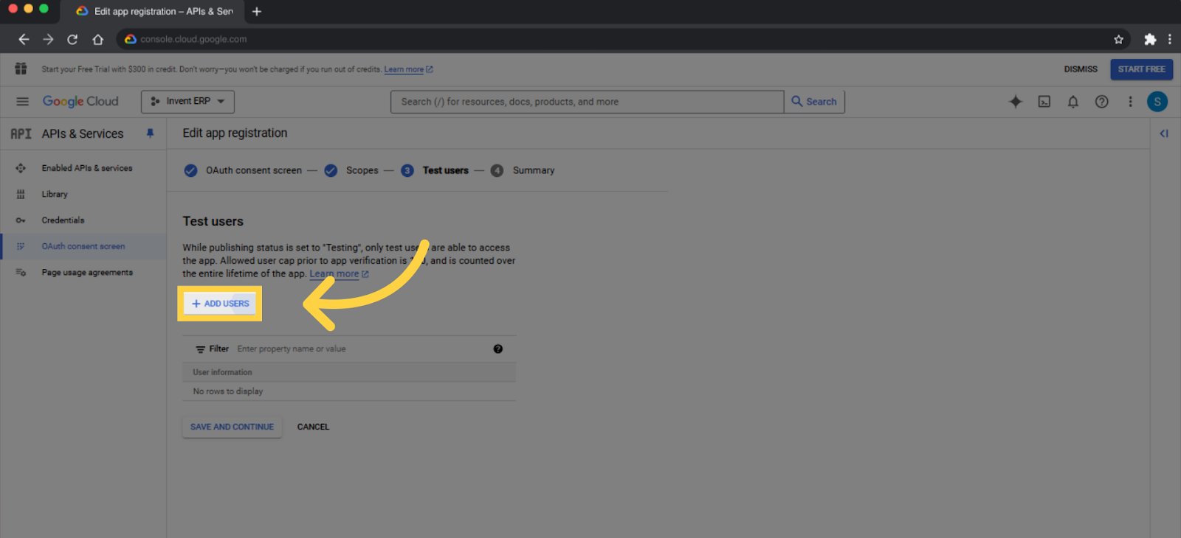
Task: Click the Google Cloud logo
Action: 80,102
